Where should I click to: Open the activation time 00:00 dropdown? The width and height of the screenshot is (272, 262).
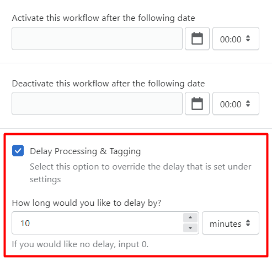tap(236, 39)
